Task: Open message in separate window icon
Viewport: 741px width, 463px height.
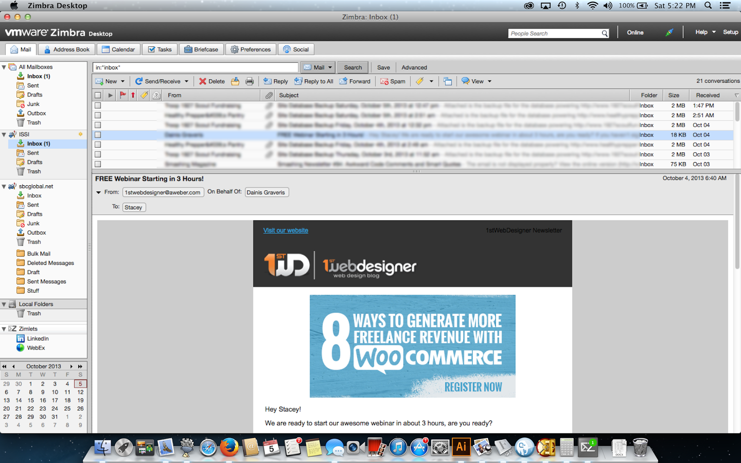Action: 447,81
